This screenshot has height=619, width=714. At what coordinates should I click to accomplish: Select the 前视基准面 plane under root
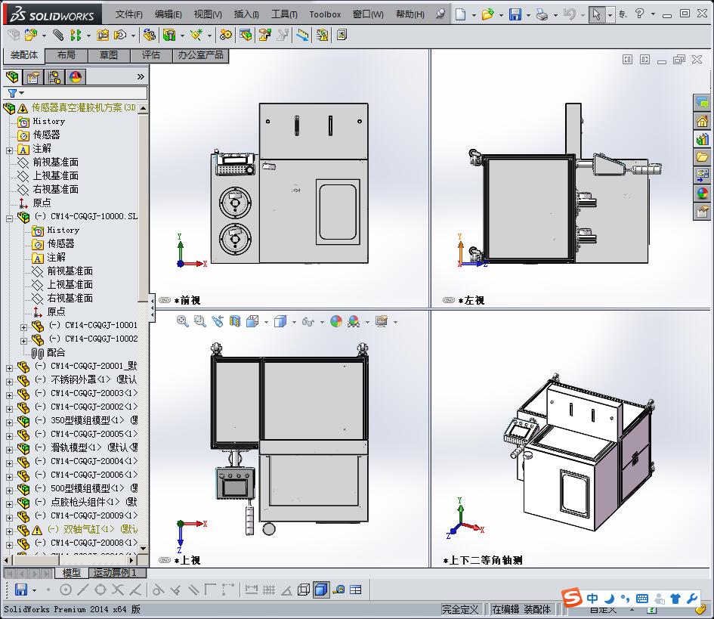(56, 162)
